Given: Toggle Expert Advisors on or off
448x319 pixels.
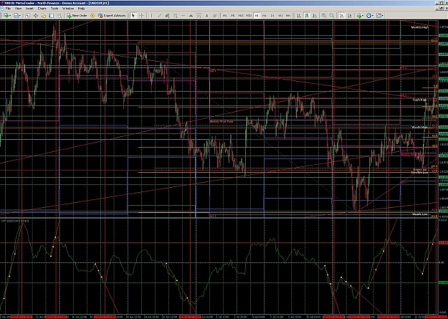Looking at the screenshot, I should pos(112,16).
